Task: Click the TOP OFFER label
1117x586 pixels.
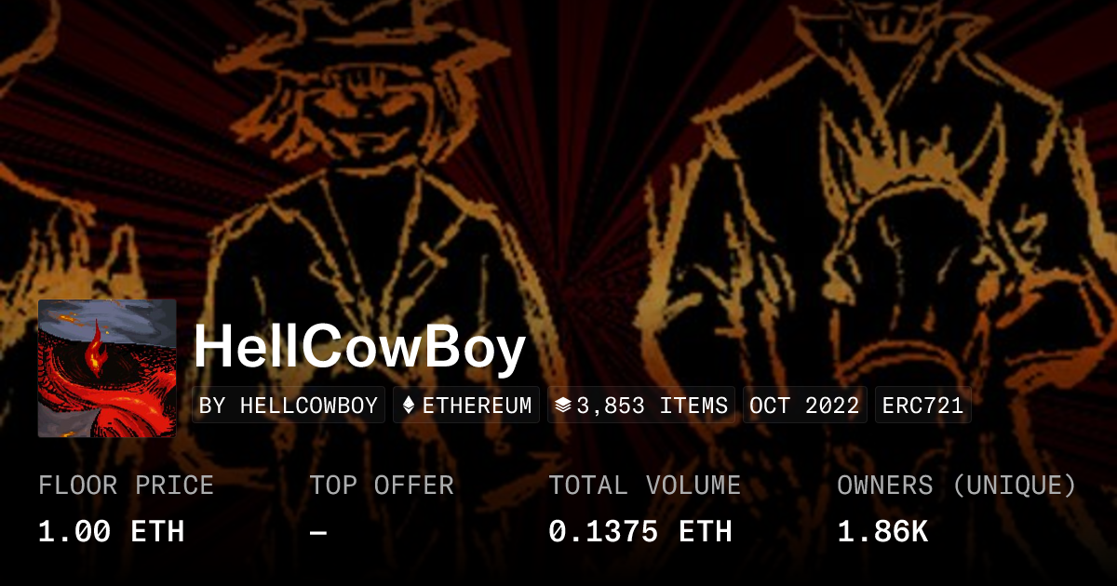Action: pyautogui.click(x=382, y=486)
